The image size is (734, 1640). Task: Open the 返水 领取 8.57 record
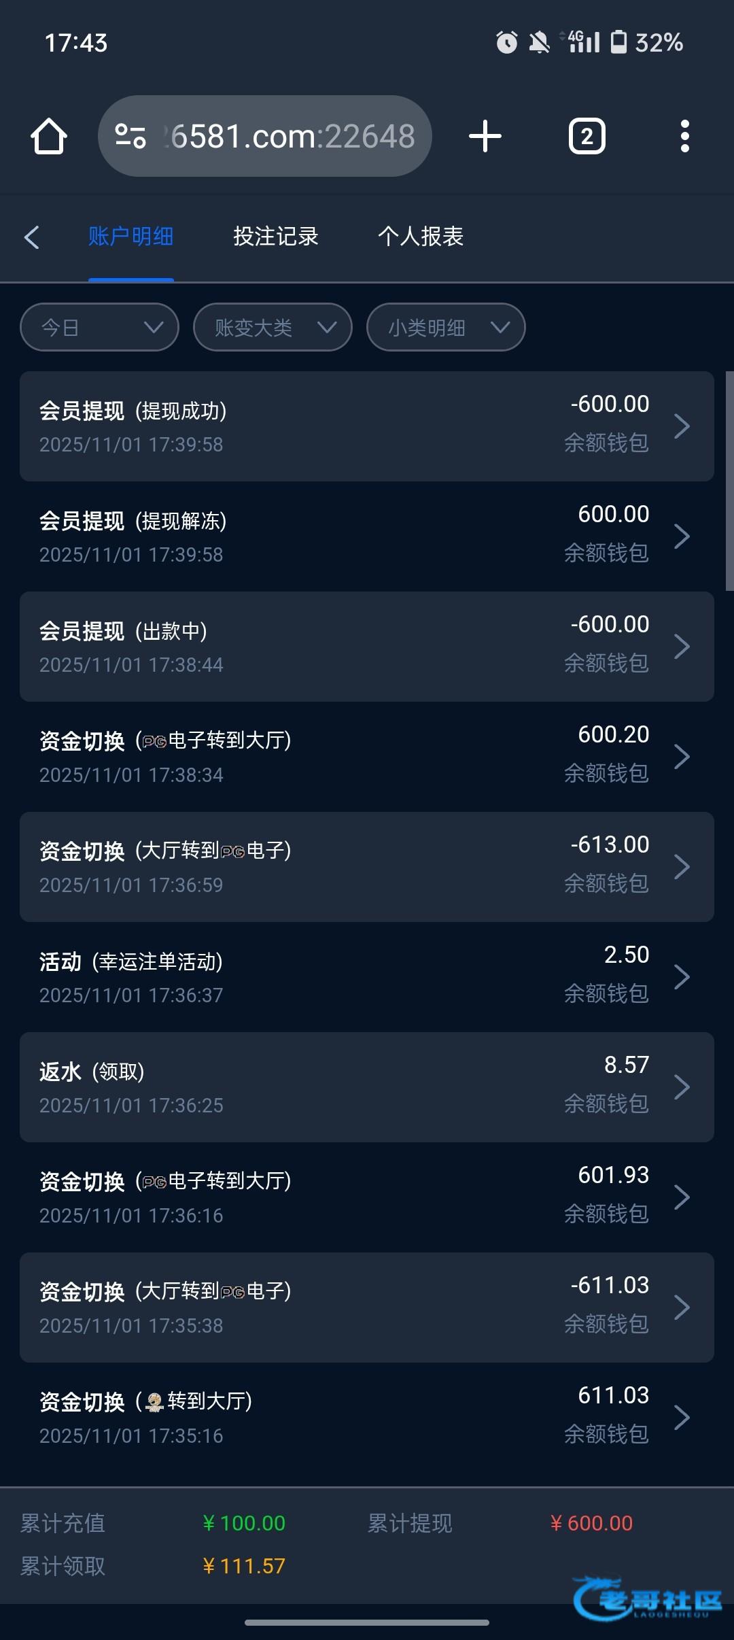[x=367, y=1087]
